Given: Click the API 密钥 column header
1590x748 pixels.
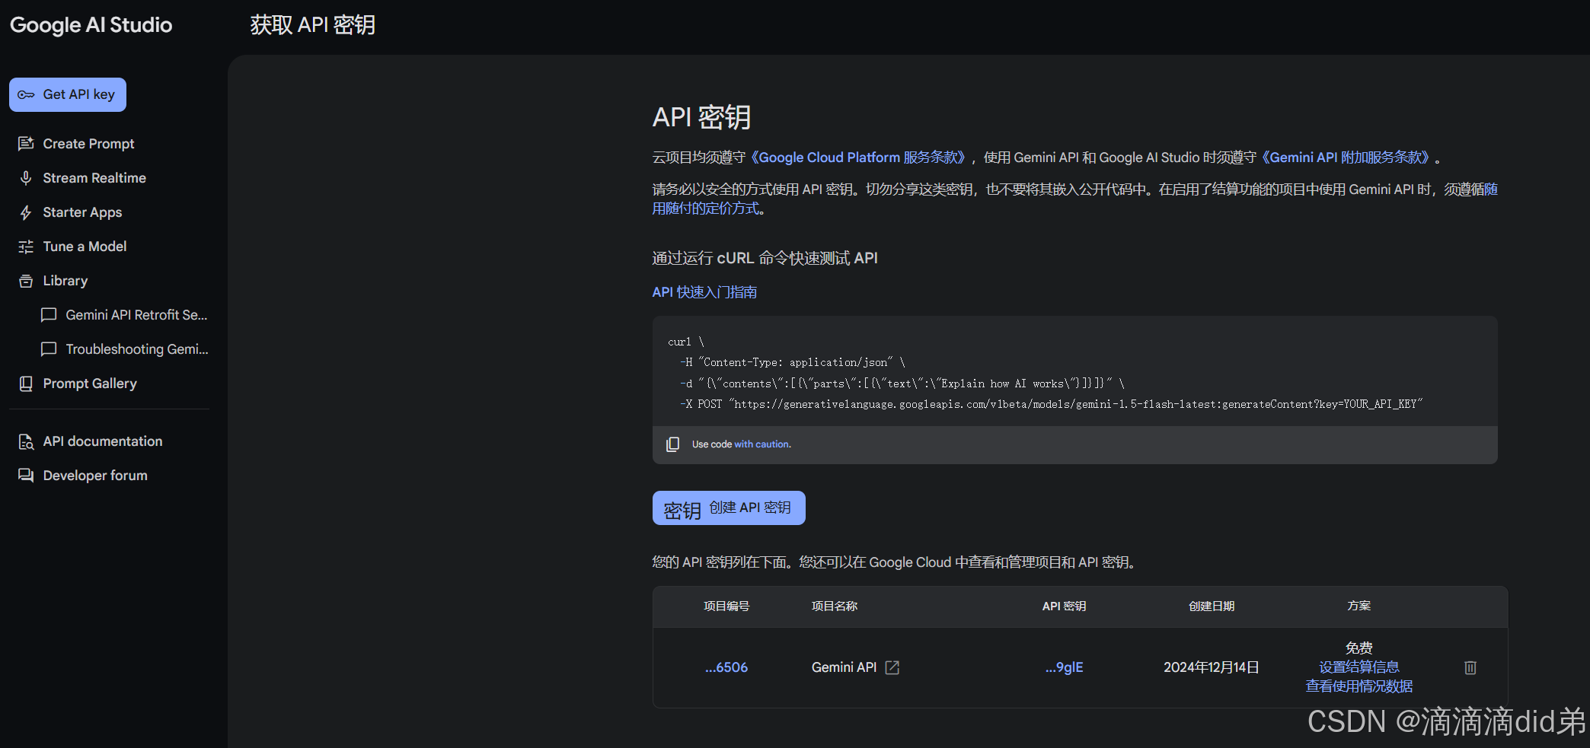Looking at the screenshot, I should [1064, 606].
